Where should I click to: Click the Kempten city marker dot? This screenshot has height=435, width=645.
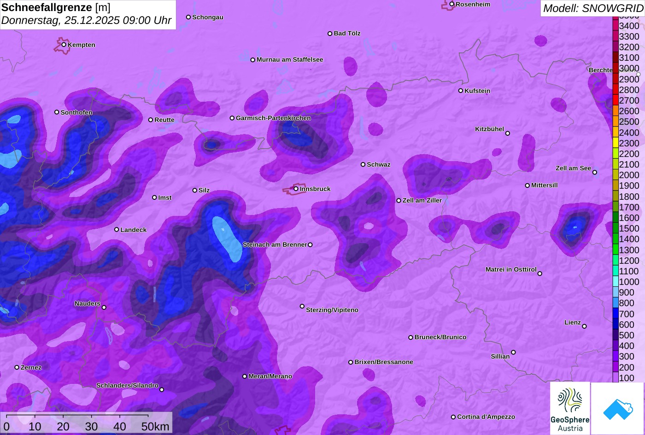tap(64, 45)
